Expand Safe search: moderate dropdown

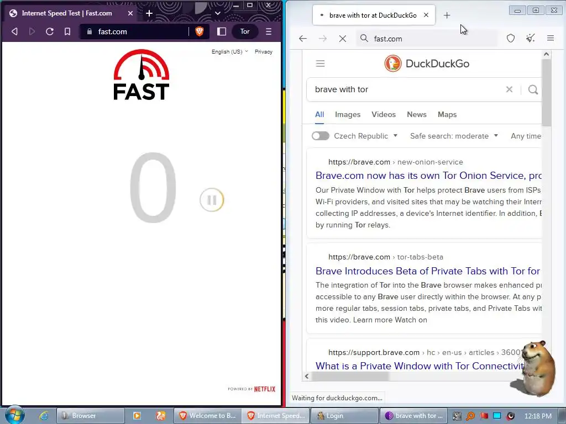pos(454,136)
